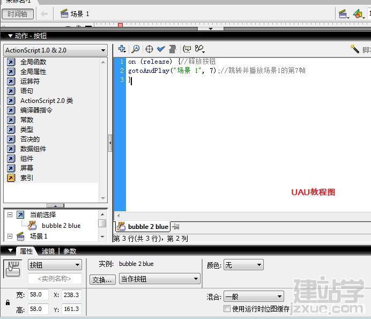
Task: Click the back arrow next to Timeline
Action: coord(44,14)
